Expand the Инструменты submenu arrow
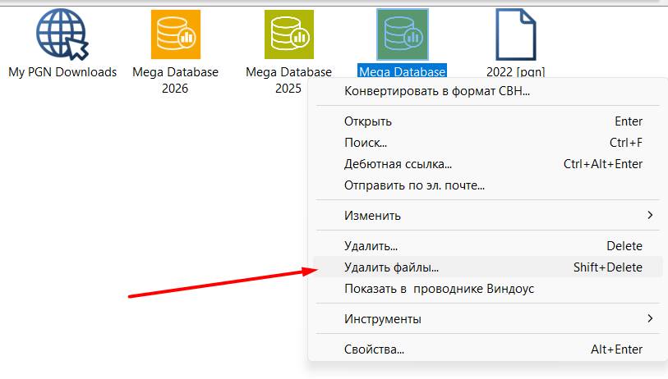The height and width of the screenshot is (379, 668). click(650, 318)
